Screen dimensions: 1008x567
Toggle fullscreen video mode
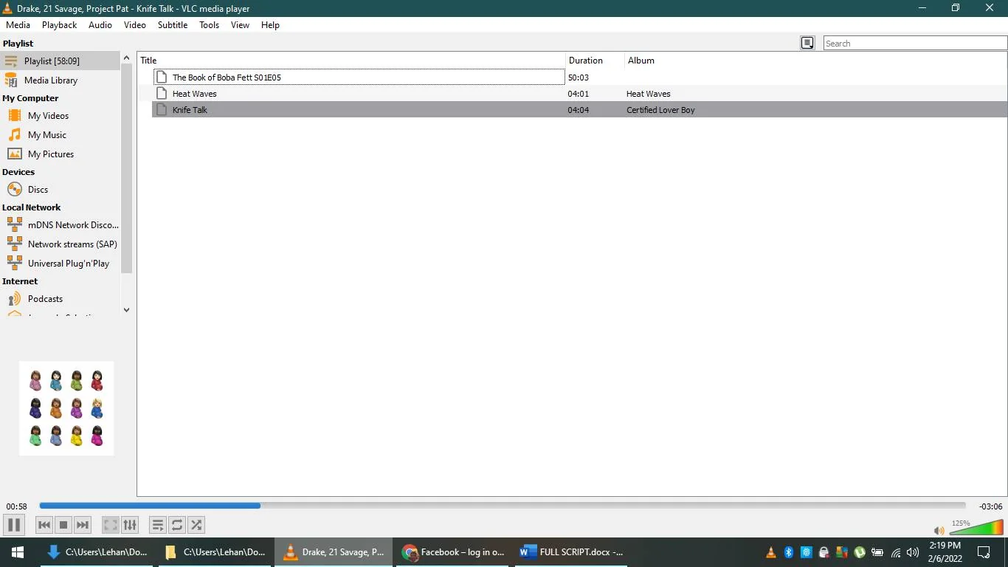[x=111, y=525]
